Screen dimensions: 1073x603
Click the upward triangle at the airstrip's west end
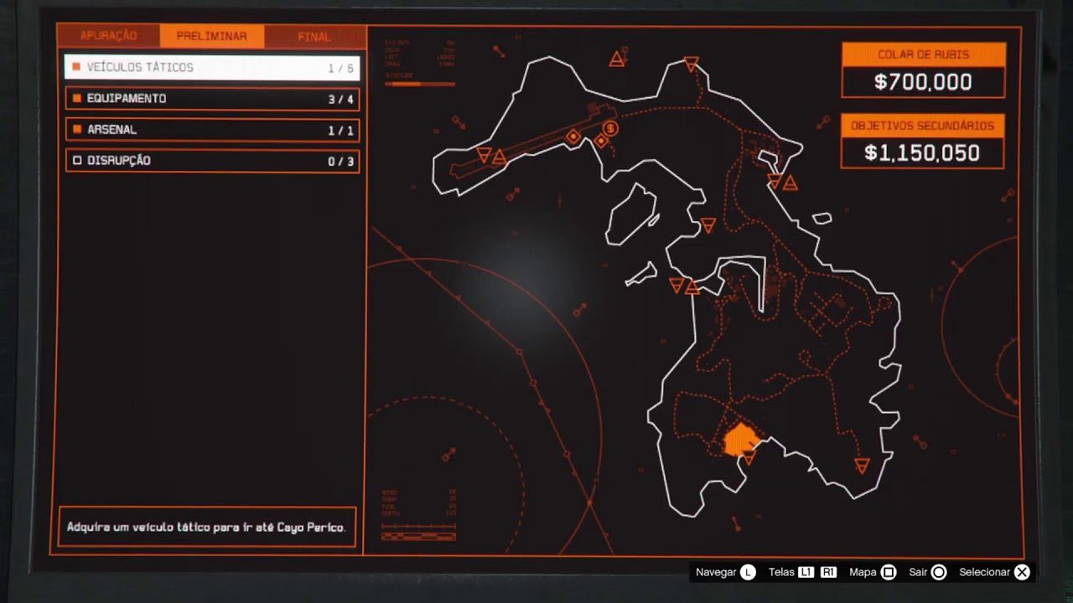(x=499, y=157)
